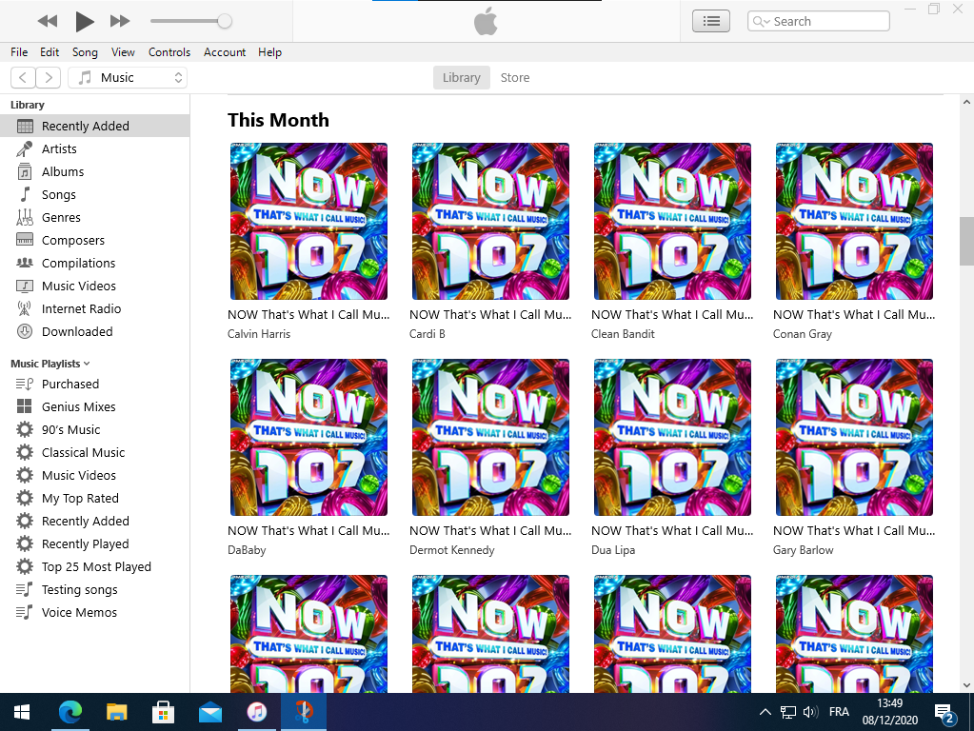Open Downloaded icon in sidebar
974x731 pixels.
tap(25, 331)
